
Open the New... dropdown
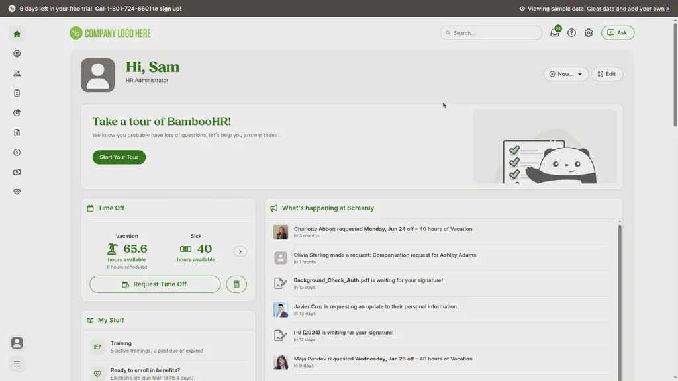pyautogui.click(x=565, y=73)
